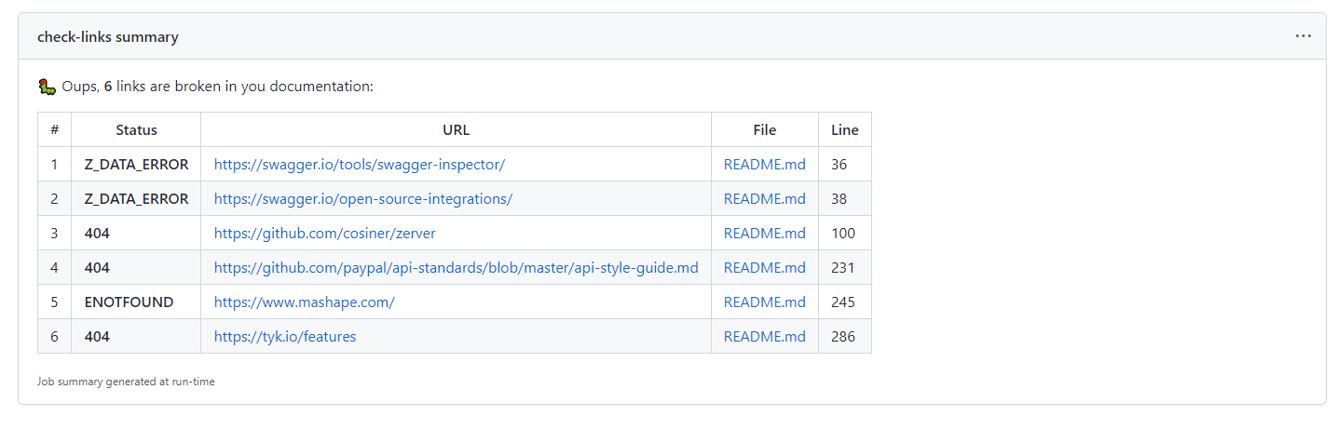Open README.md link for line 286
Viewport: 1337px width, 443px height.
(x=765, y=337)
